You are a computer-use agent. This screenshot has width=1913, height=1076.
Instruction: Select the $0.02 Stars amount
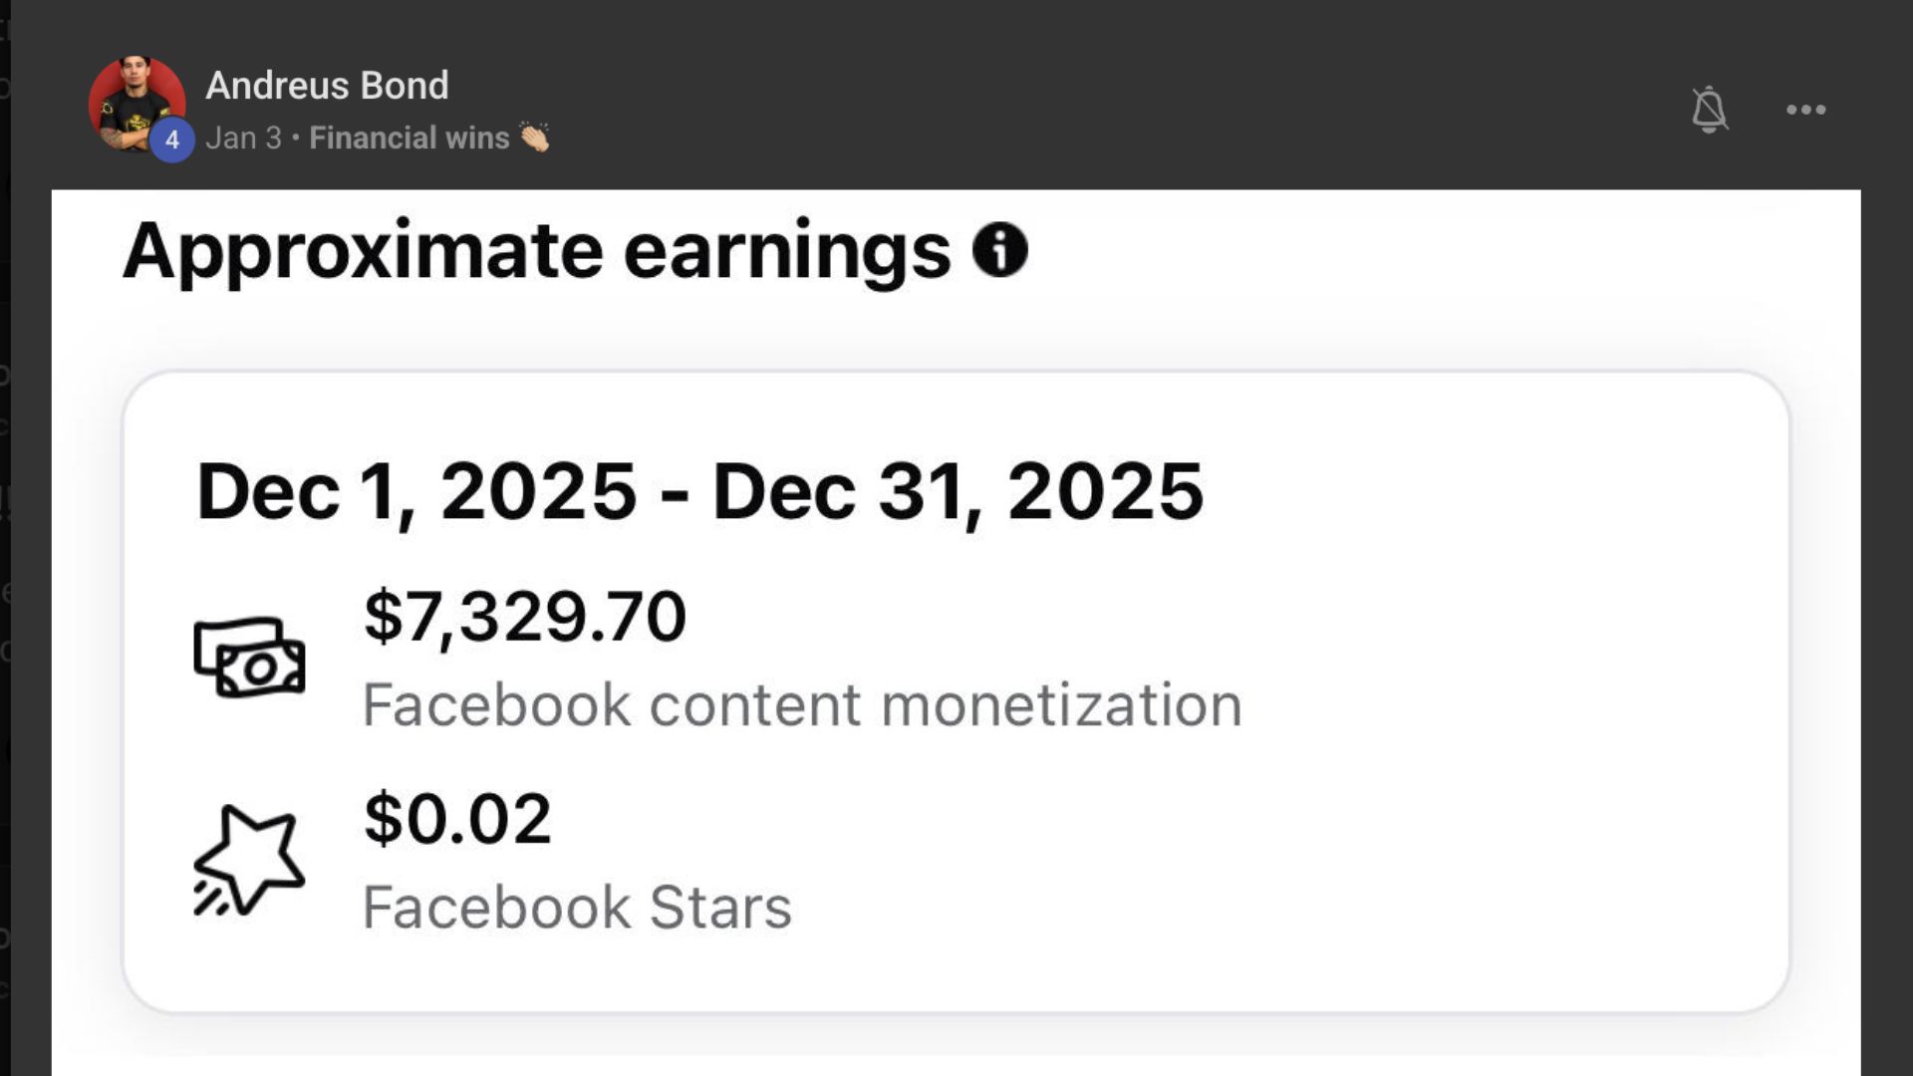pos(457,818)
